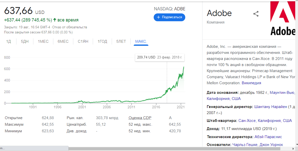The height and width of the screenshot is (151, 298).
Task: Click the share icon next to Adobe
Action: [256, 14]
